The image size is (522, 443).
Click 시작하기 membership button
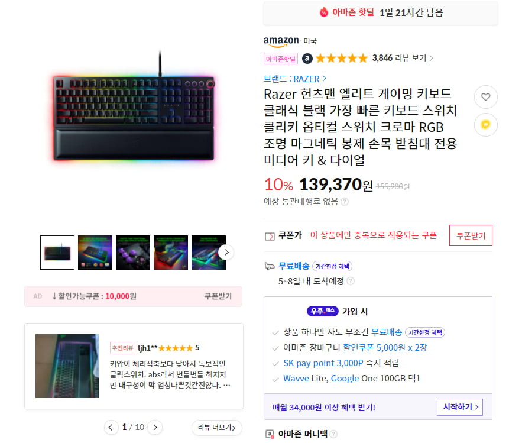(460, 407)
